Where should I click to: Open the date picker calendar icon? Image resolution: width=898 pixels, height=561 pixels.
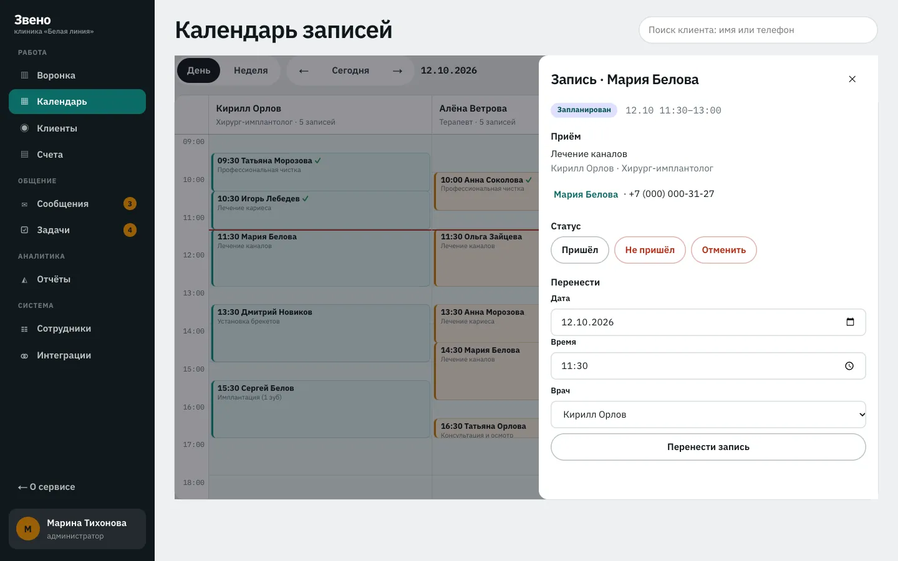click(850, 322)
